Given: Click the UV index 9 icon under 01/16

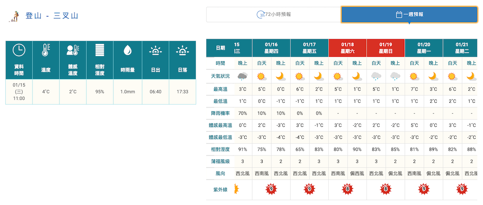Looking at the screenshot, I should (271, 189).
